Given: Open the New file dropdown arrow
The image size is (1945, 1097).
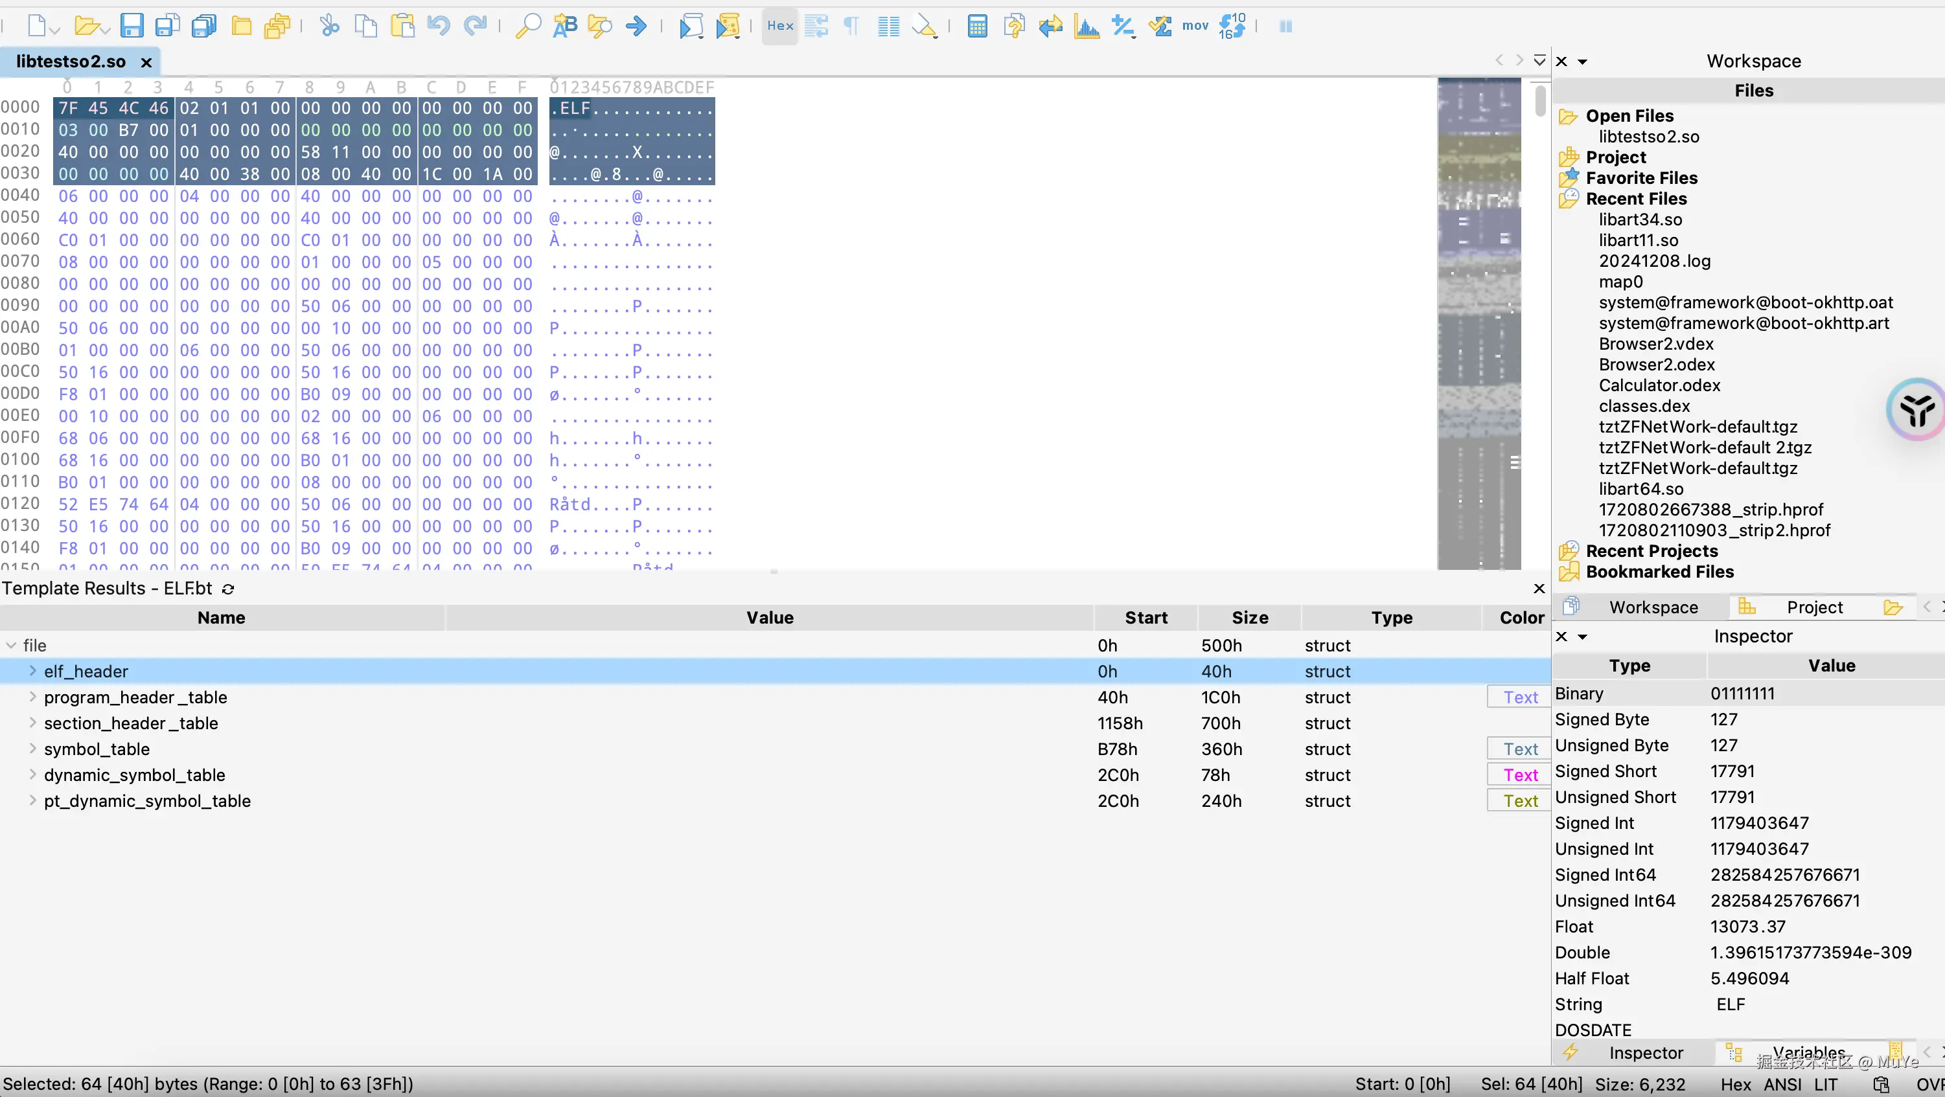Looking at the screenshot, I should point(54,30).
